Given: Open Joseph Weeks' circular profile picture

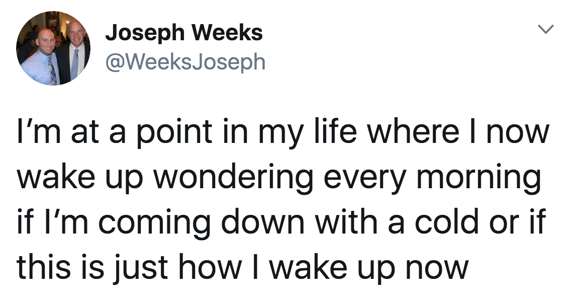Looking at the screenshot, I should click(53, 48).
